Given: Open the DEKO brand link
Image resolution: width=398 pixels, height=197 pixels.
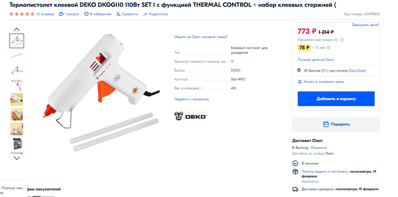Looking at the screenshot, I should pos(235,70).
